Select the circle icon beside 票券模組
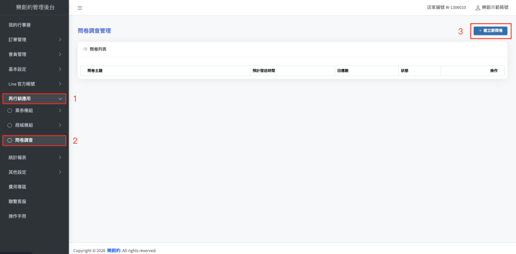The image size is (516, 254). (x=10, y=111)
